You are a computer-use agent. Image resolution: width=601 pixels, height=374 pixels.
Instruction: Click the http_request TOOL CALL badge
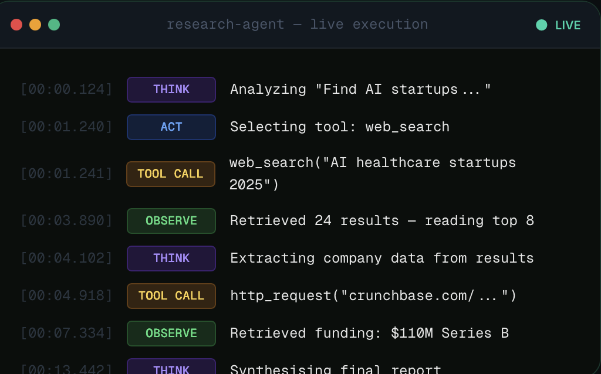(171, 296)
